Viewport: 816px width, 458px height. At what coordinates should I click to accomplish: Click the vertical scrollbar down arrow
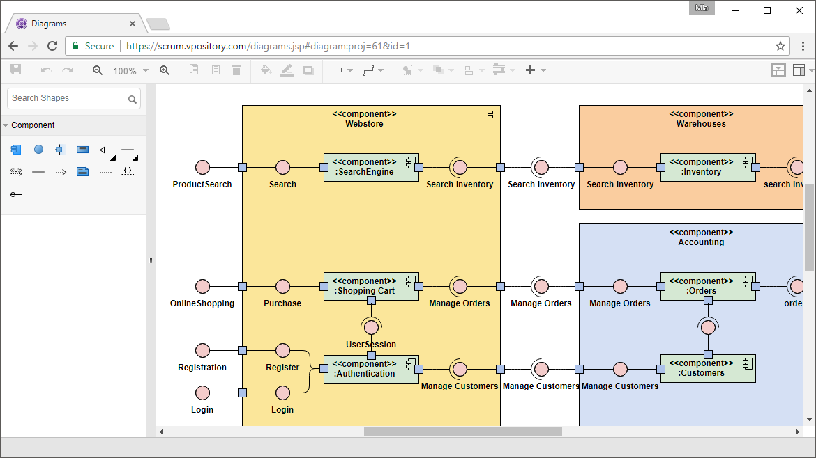tap(809, 420)
